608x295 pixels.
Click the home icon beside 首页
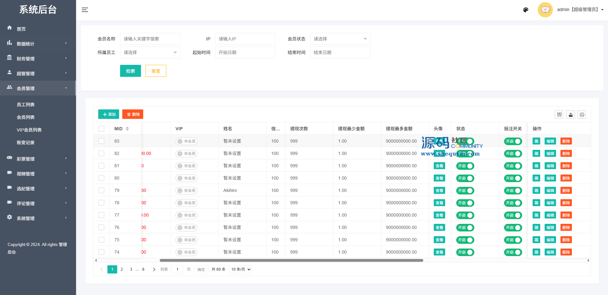tap(10, 28)
